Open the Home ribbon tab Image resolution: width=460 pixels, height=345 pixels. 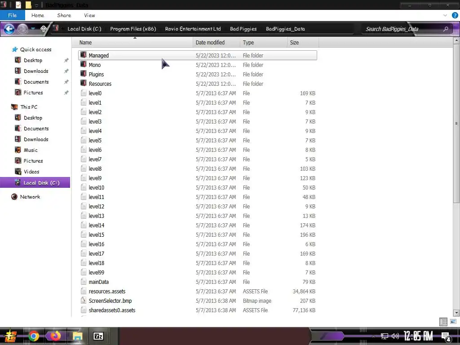coord(38,15)
